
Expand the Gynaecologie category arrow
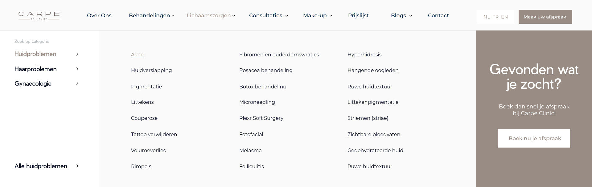click(77, 83)
